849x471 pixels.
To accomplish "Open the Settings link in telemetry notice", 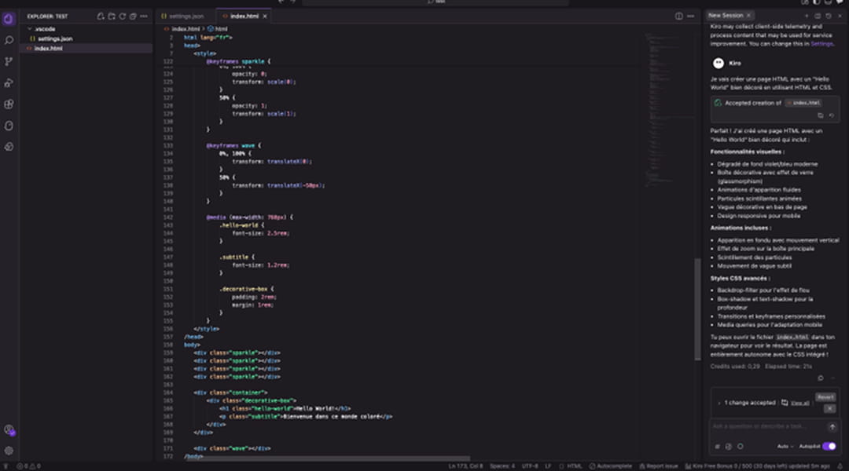I will [x=821, y=43].
